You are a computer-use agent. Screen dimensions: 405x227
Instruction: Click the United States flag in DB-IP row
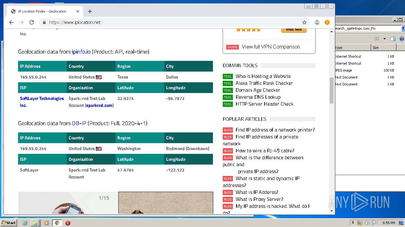click(x=99, y=149)
